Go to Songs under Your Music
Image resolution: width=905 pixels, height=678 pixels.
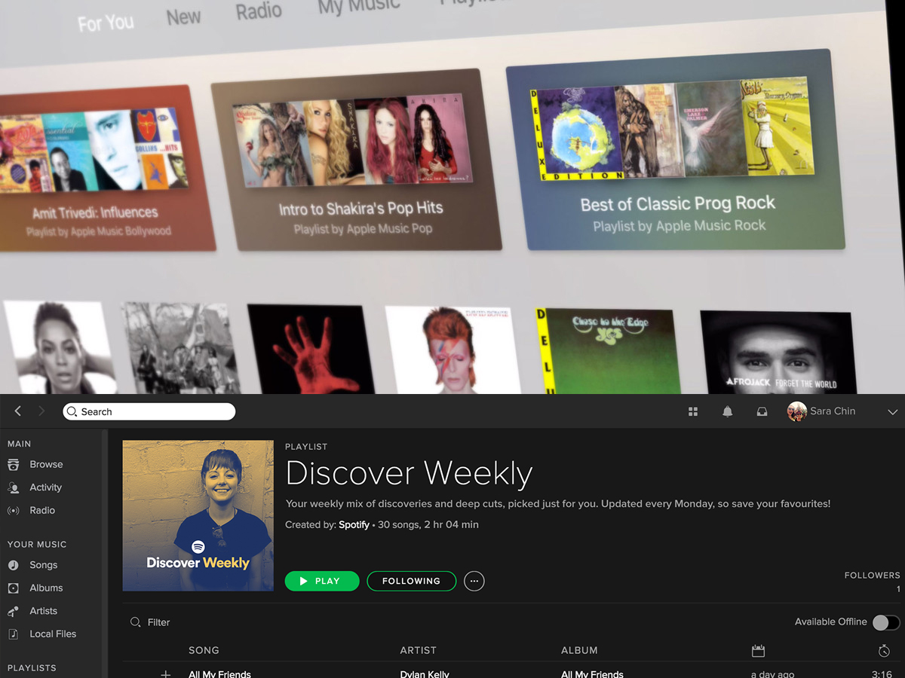pyautogui.click(x=43, y=565)
